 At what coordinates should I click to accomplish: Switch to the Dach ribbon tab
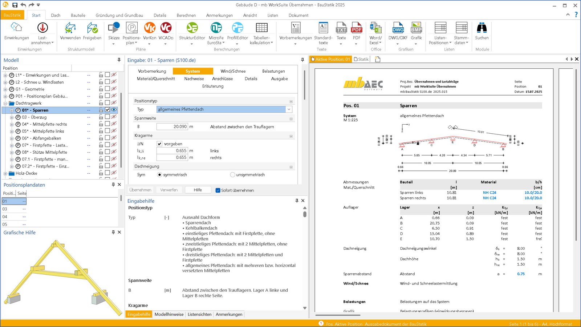point(56,15)
